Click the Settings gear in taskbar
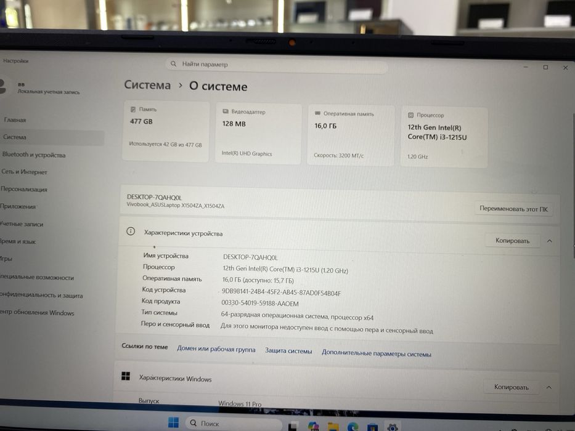Viewport: 575px width, 431px height. (x=393, y=427)
